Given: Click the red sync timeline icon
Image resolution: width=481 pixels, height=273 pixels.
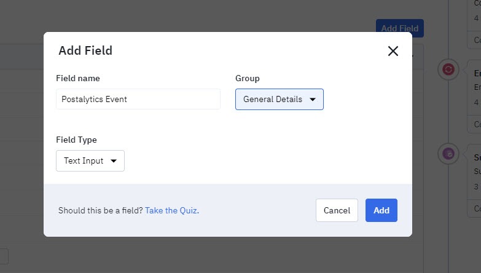Looking at the screenshot, I should tap(448, 69).
